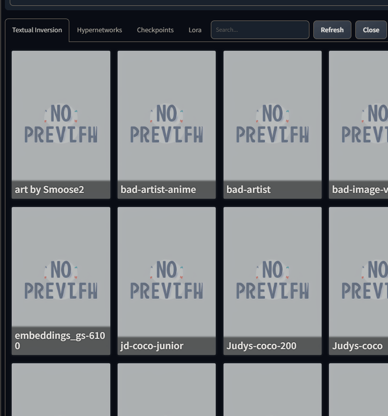Click the 'embeddings_gs-6100' label text
The width and height of the screenshot is (388, 416).
[x=60, y=341]
